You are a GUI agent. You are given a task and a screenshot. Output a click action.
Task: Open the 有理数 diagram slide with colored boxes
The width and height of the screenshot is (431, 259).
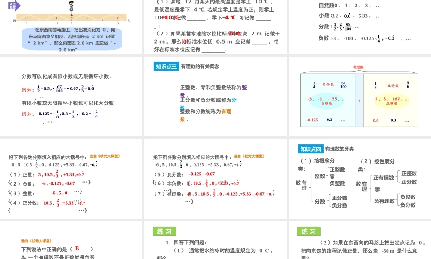point(360,96)
